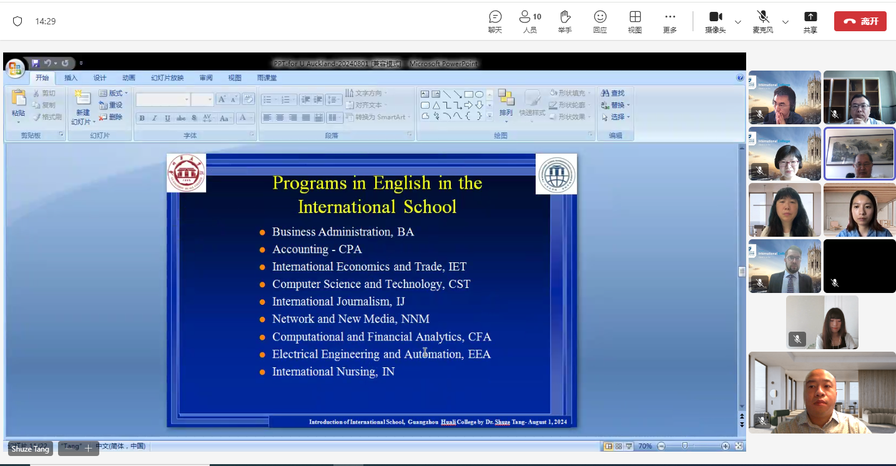Click the shield security icon
The height and width of the screenshot is (466, 896).
click(x=17, y=21)
